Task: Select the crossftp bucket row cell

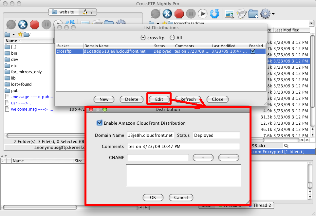Action: click(69, 51)
